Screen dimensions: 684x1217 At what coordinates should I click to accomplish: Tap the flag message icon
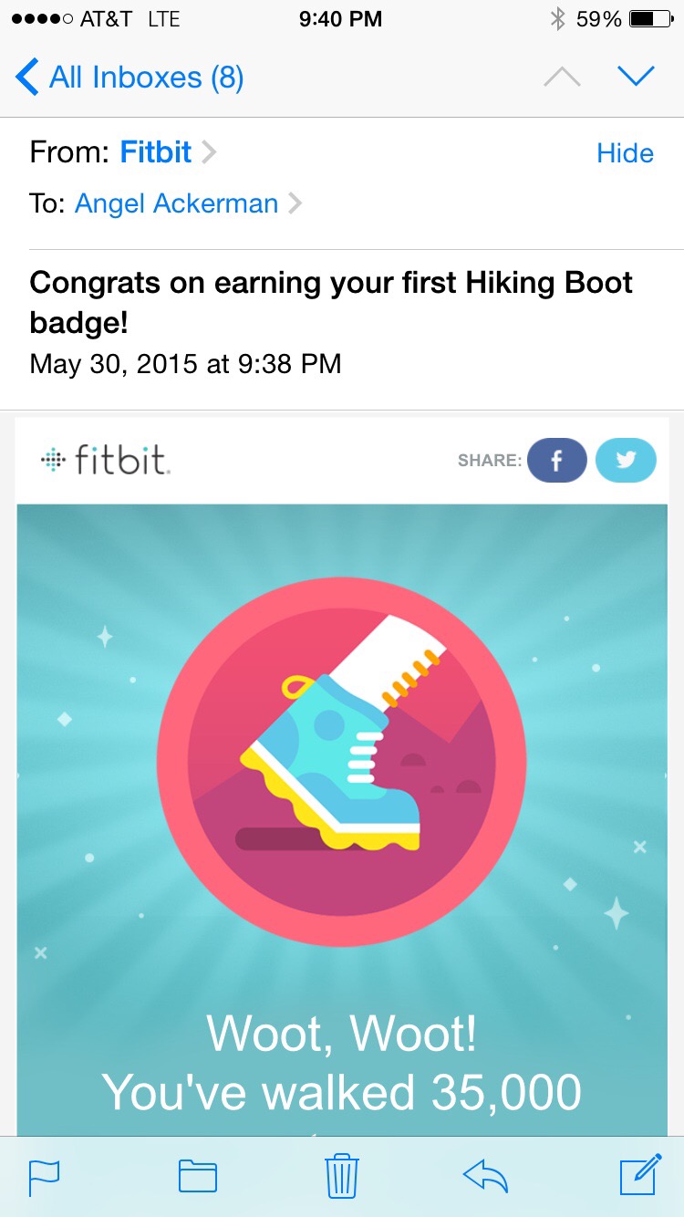tap(44, 1175)
